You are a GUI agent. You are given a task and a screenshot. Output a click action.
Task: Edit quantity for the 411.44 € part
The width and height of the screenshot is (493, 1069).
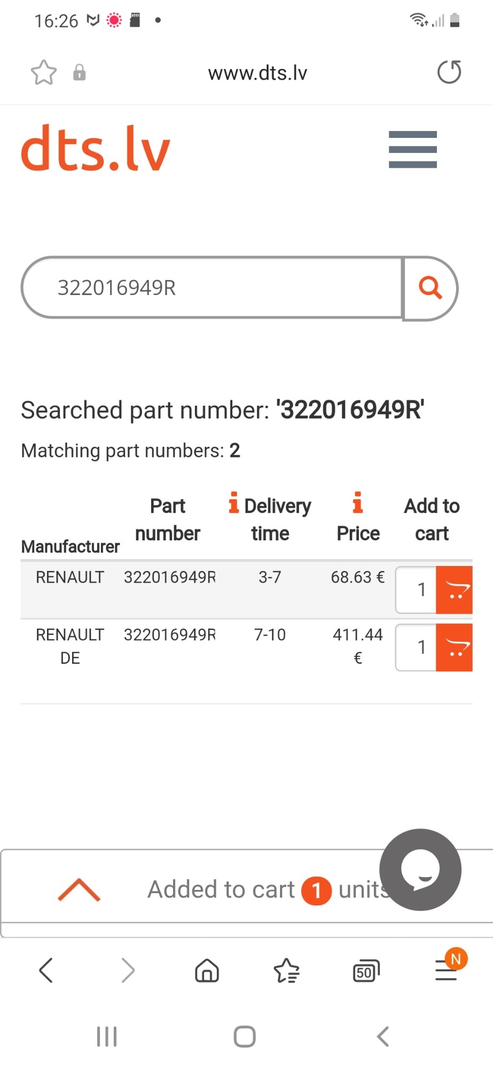point(417,647)
